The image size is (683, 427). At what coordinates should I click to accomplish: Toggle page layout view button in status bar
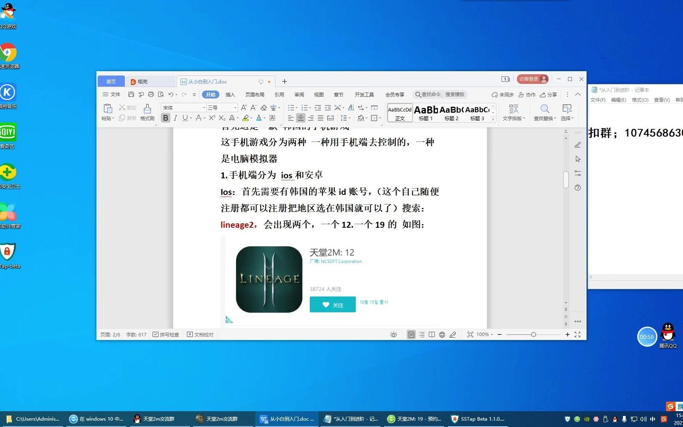[411, 334]
